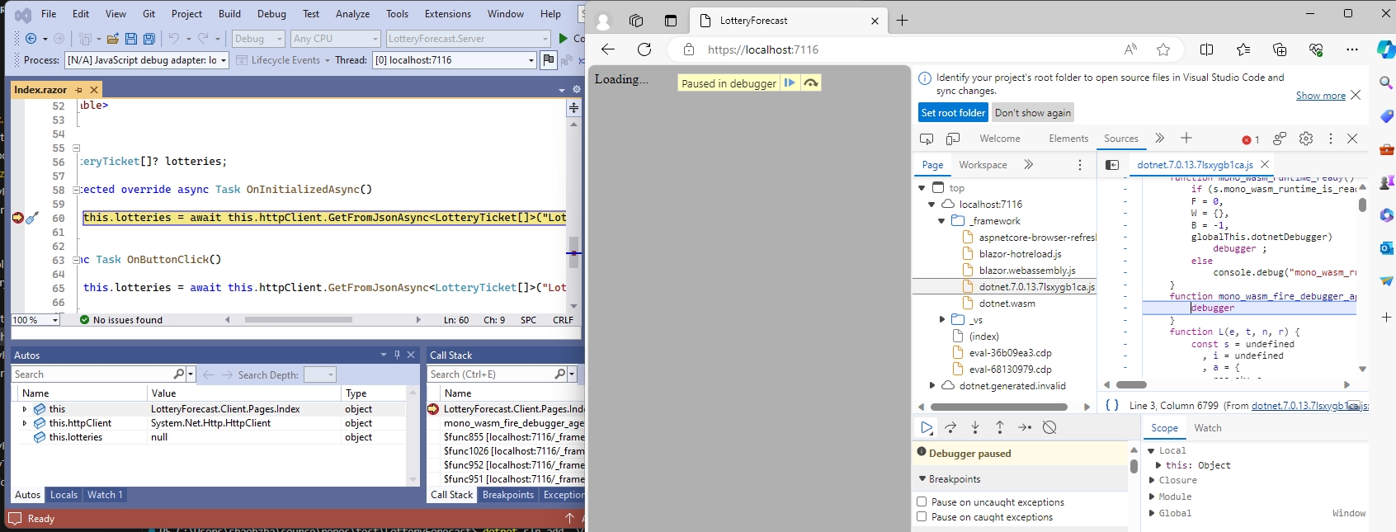Enable Pause on uncaught exceptions

(x=922, y=501)
